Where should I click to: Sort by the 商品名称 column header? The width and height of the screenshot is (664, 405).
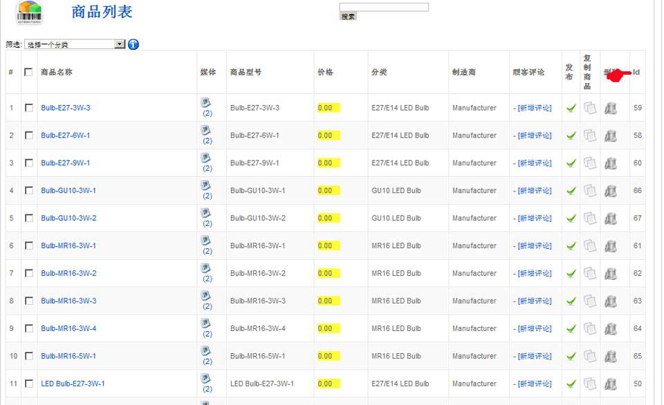point(57,72)
